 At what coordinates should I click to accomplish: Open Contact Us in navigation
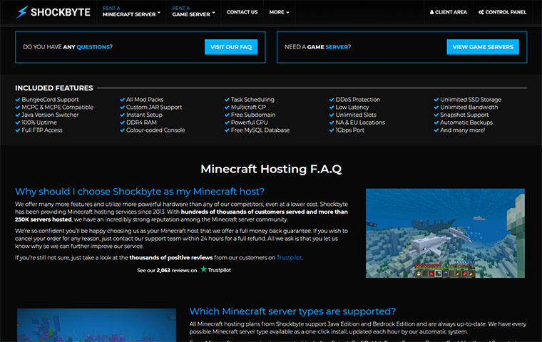click(242, 12)
